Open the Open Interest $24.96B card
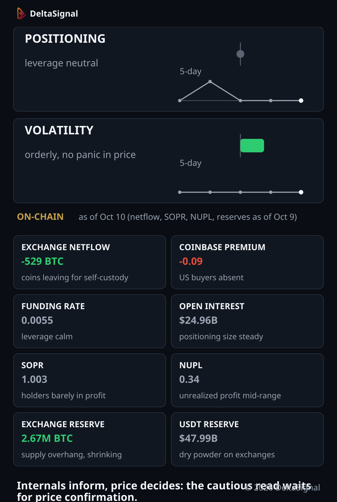Image resolution: width=337 pixels, height=502 pixels. tap(247, 321)
